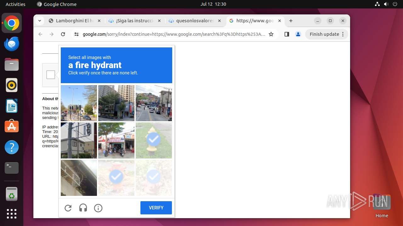
Task: Tick the I'm not a robot checkbox
Action: click(x=51, y=75)
